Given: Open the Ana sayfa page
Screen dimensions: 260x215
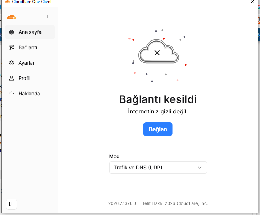Looking at the screenshot, I should [30, 32].
